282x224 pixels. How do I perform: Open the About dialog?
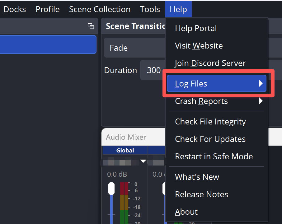217,212
